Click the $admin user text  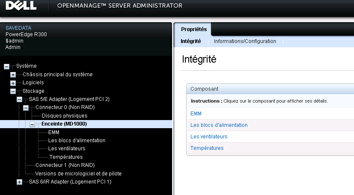[15, 41]
